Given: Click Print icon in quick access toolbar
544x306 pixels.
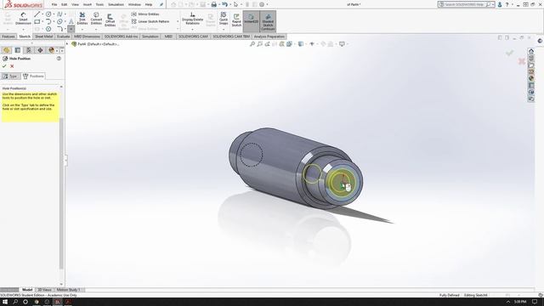Looking at the screenshot, I should [213, 4].
